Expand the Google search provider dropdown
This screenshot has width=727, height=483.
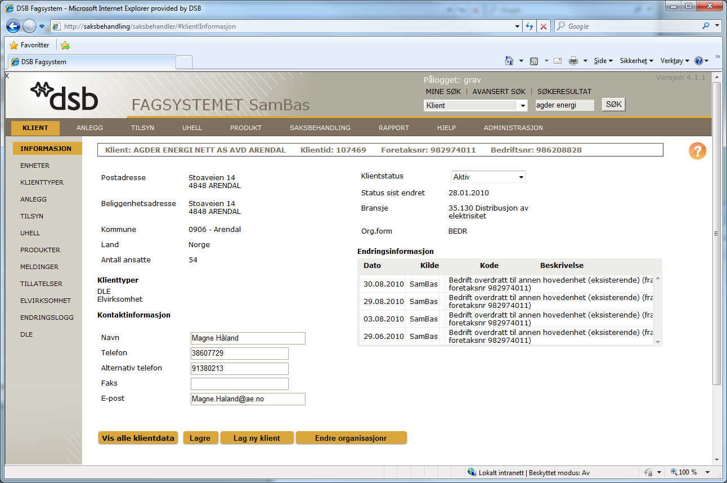click(x=717, y=26)
